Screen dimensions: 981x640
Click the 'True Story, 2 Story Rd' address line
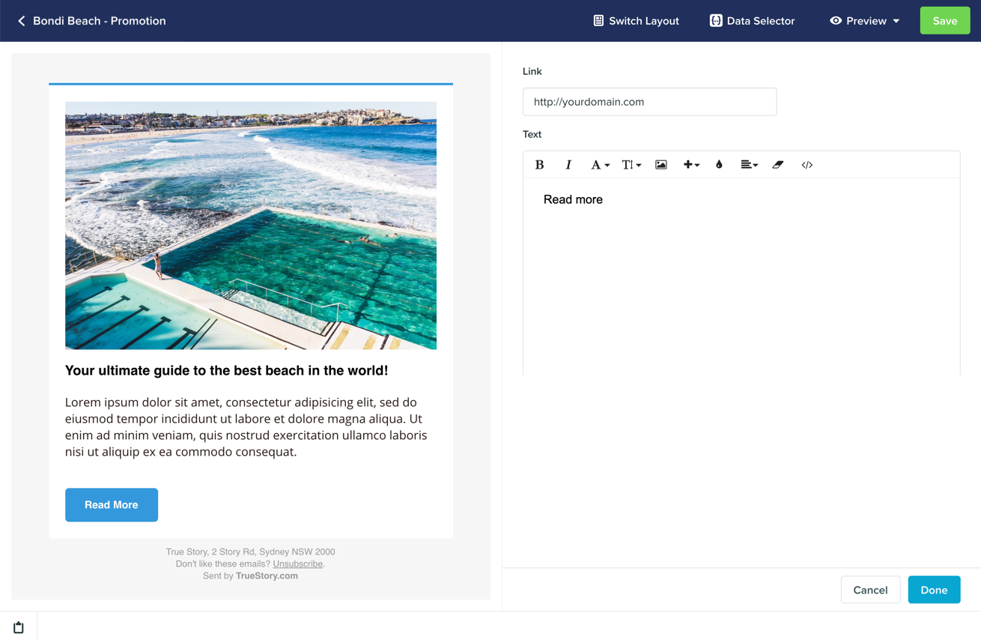coord(250,552)
